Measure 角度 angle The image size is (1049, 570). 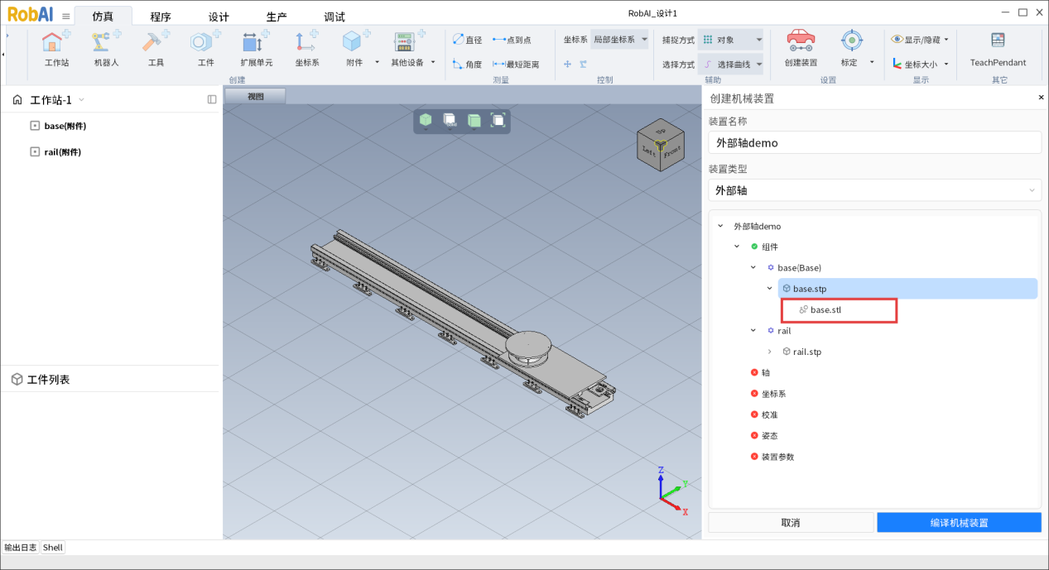(x=467, y=65)
